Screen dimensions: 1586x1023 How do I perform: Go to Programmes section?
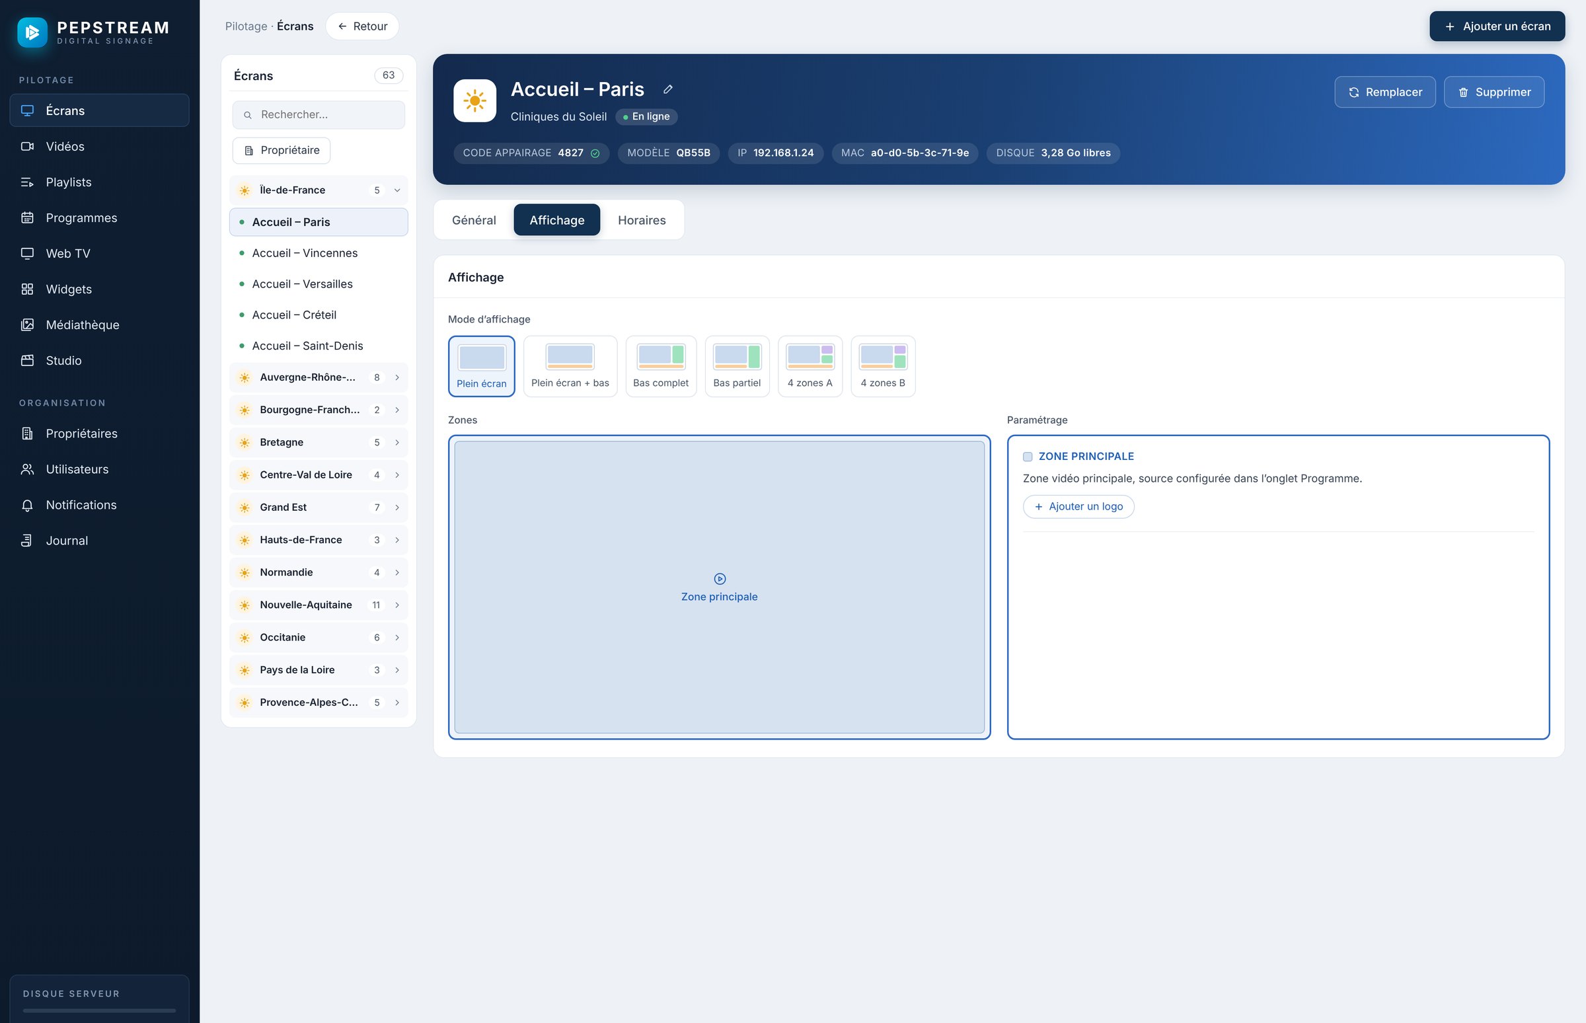pyautogui.click(x=100, y=218)
